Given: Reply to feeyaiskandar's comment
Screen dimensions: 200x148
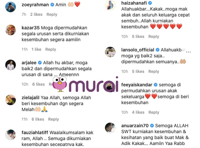Looking at the screenshot, I should 154,112.
